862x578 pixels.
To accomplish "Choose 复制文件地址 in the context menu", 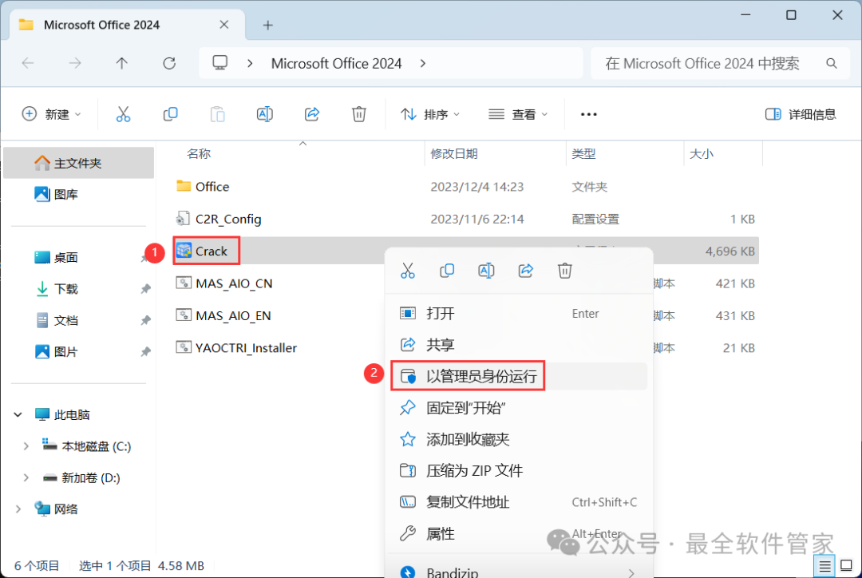I will pos(519,502).
